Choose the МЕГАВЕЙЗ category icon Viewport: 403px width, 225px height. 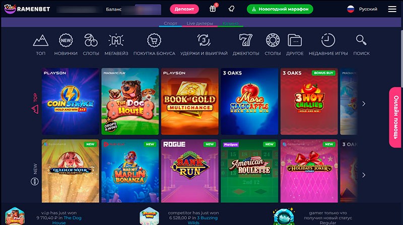click(x=116, y=40)
